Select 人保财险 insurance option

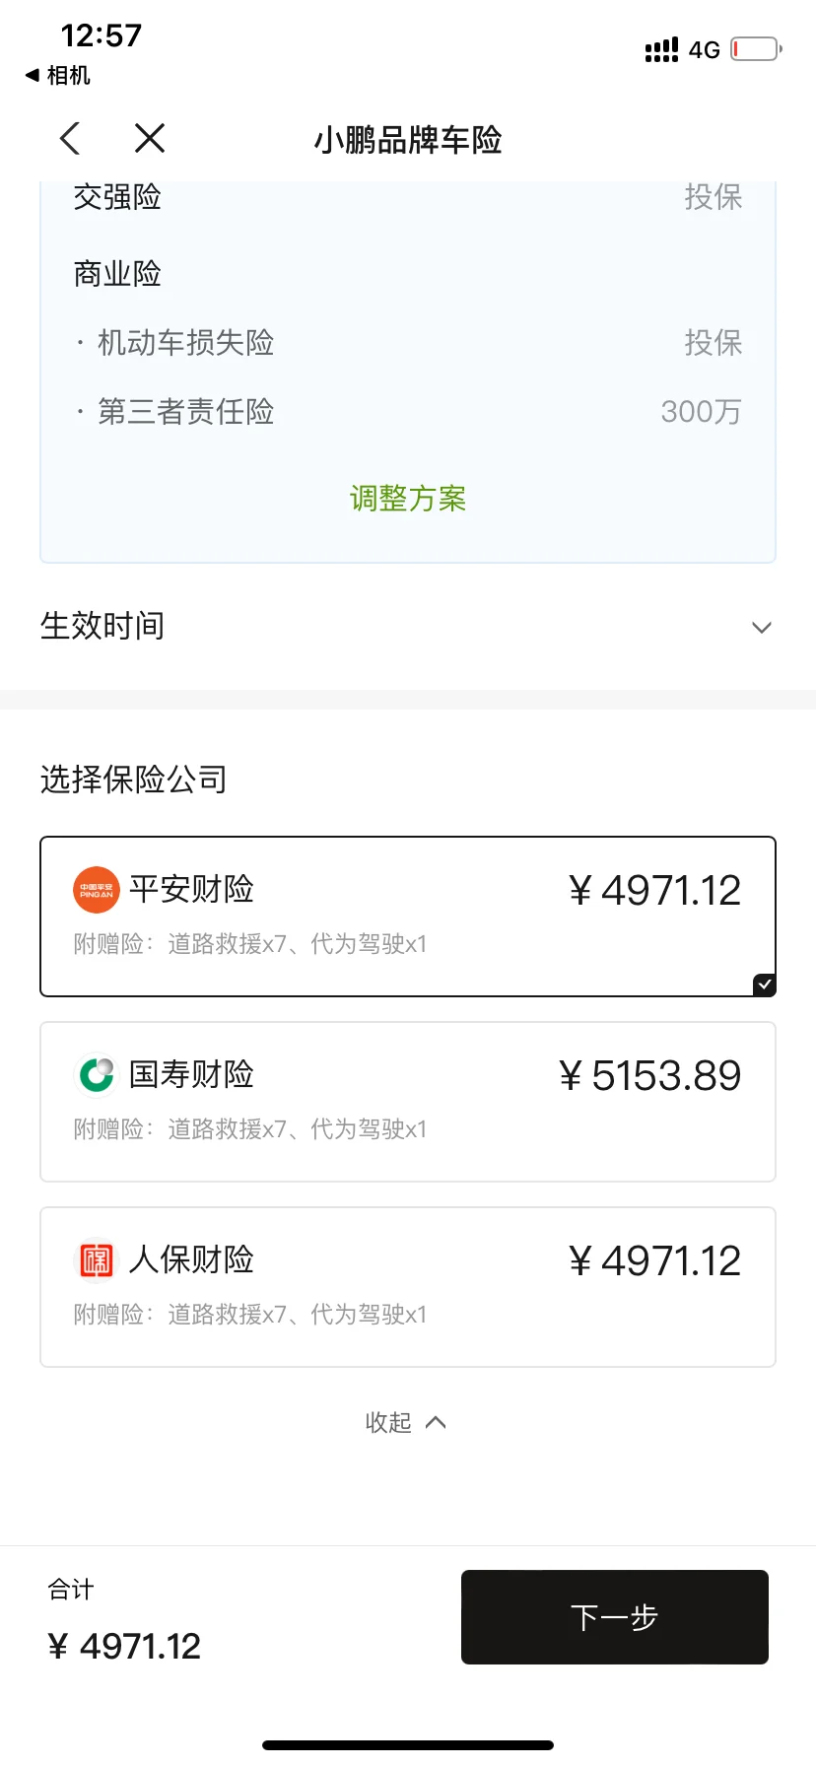(408, 1287)
